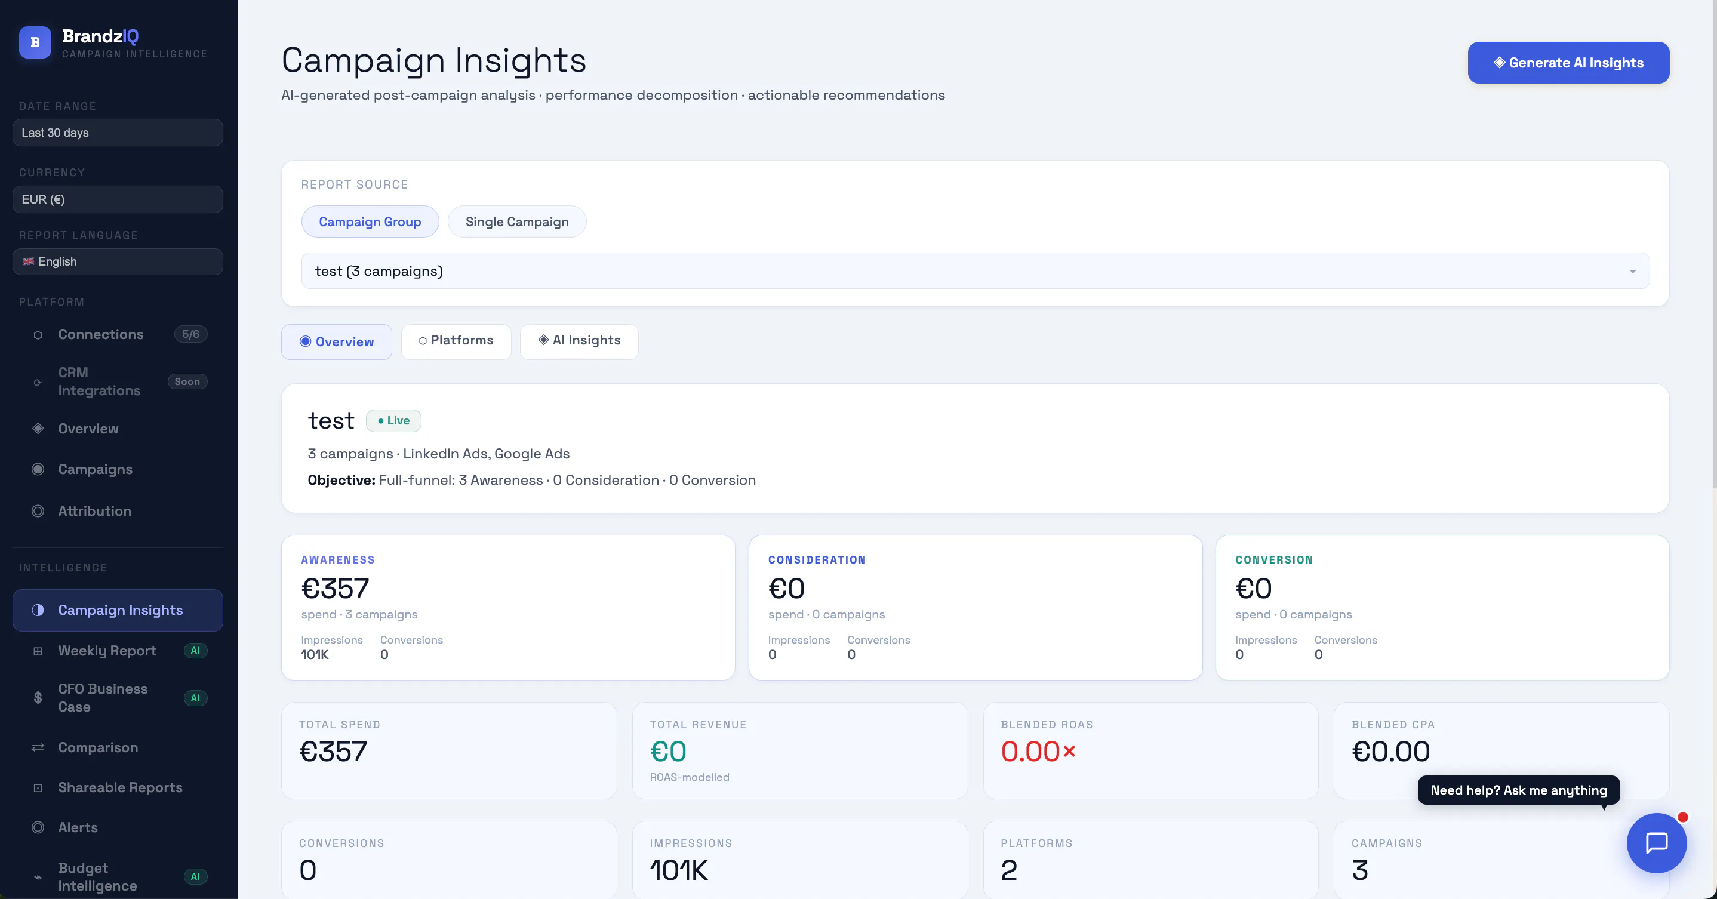Image resolution: width=1717 pixels, height=899 pixels.
Task: Click the Generate AI Insights button
Action: point(1568,63)
